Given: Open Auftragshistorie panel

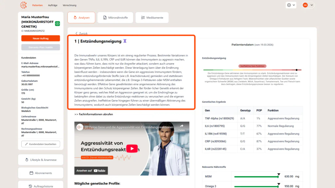Looking at the screenshot, I should click(41, 186).
